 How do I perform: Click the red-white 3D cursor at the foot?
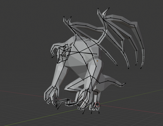click(97, 105)
